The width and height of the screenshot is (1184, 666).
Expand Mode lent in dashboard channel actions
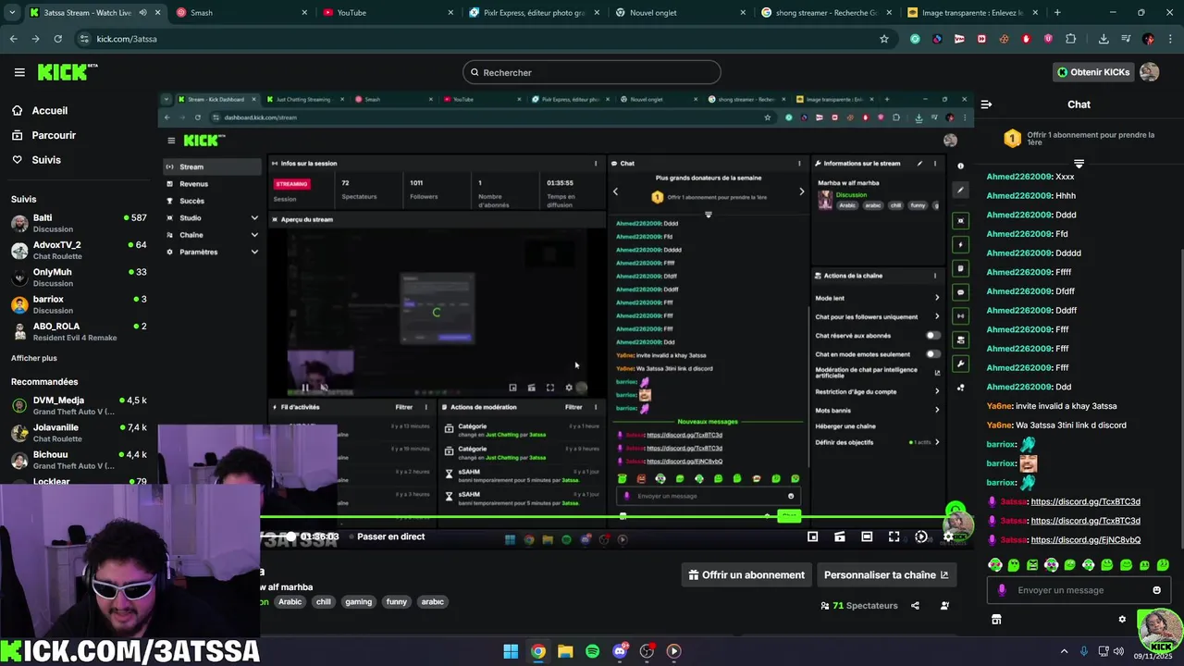pos(877,298)
